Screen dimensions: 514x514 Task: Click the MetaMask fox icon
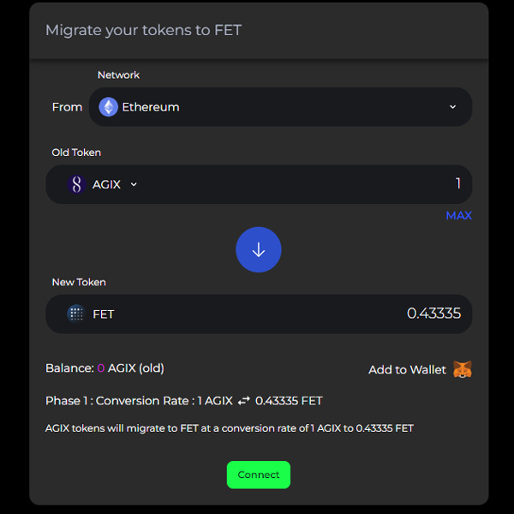click(x=463, y=370)
